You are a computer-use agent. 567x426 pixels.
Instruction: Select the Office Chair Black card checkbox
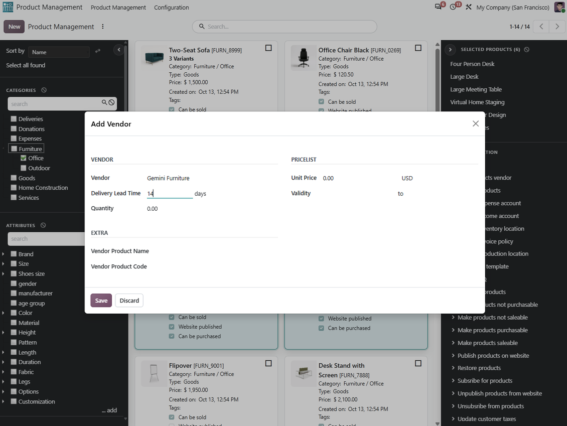point(418,48)
